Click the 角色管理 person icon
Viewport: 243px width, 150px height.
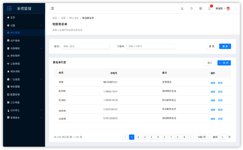coord(8,33)
